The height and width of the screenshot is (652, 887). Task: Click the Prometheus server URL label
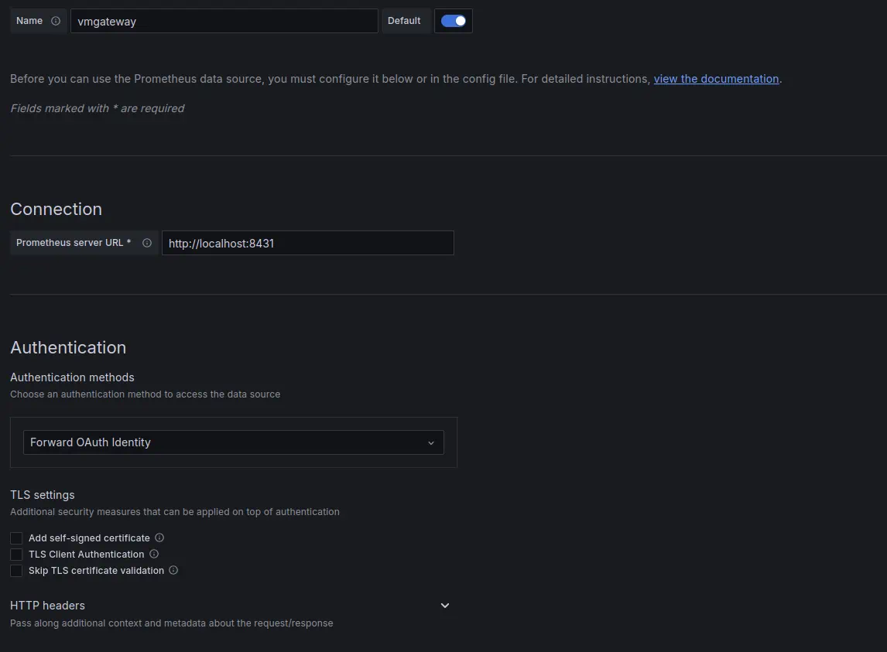pos(74,243)
